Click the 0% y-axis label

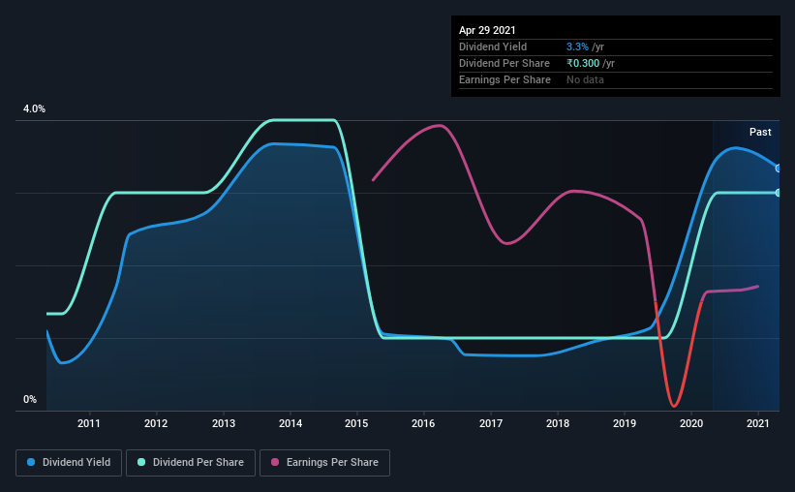(x=30, y=400)
